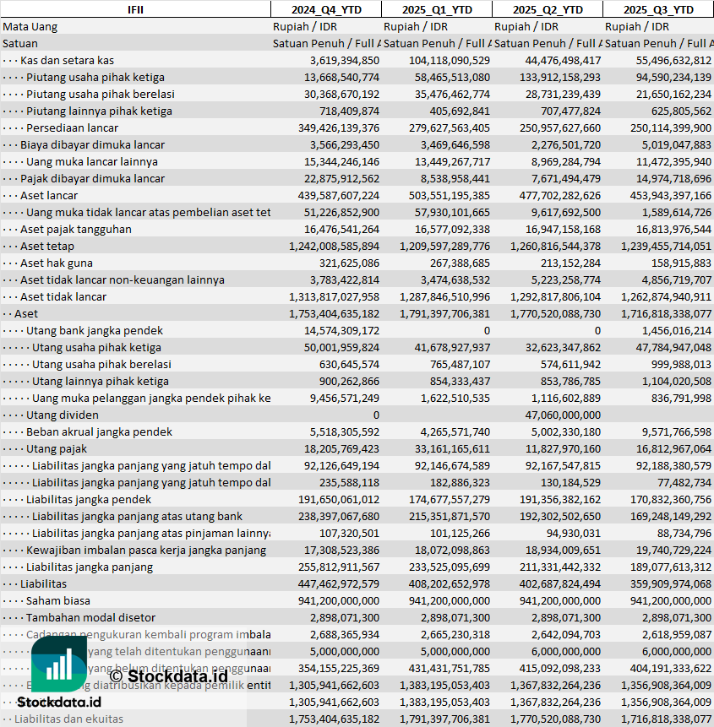Select Utang usaha pihak ketiga label

[96, 348]
